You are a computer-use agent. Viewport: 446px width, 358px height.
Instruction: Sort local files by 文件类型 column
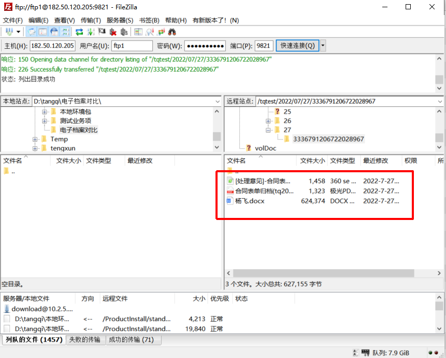coord(104,161)
